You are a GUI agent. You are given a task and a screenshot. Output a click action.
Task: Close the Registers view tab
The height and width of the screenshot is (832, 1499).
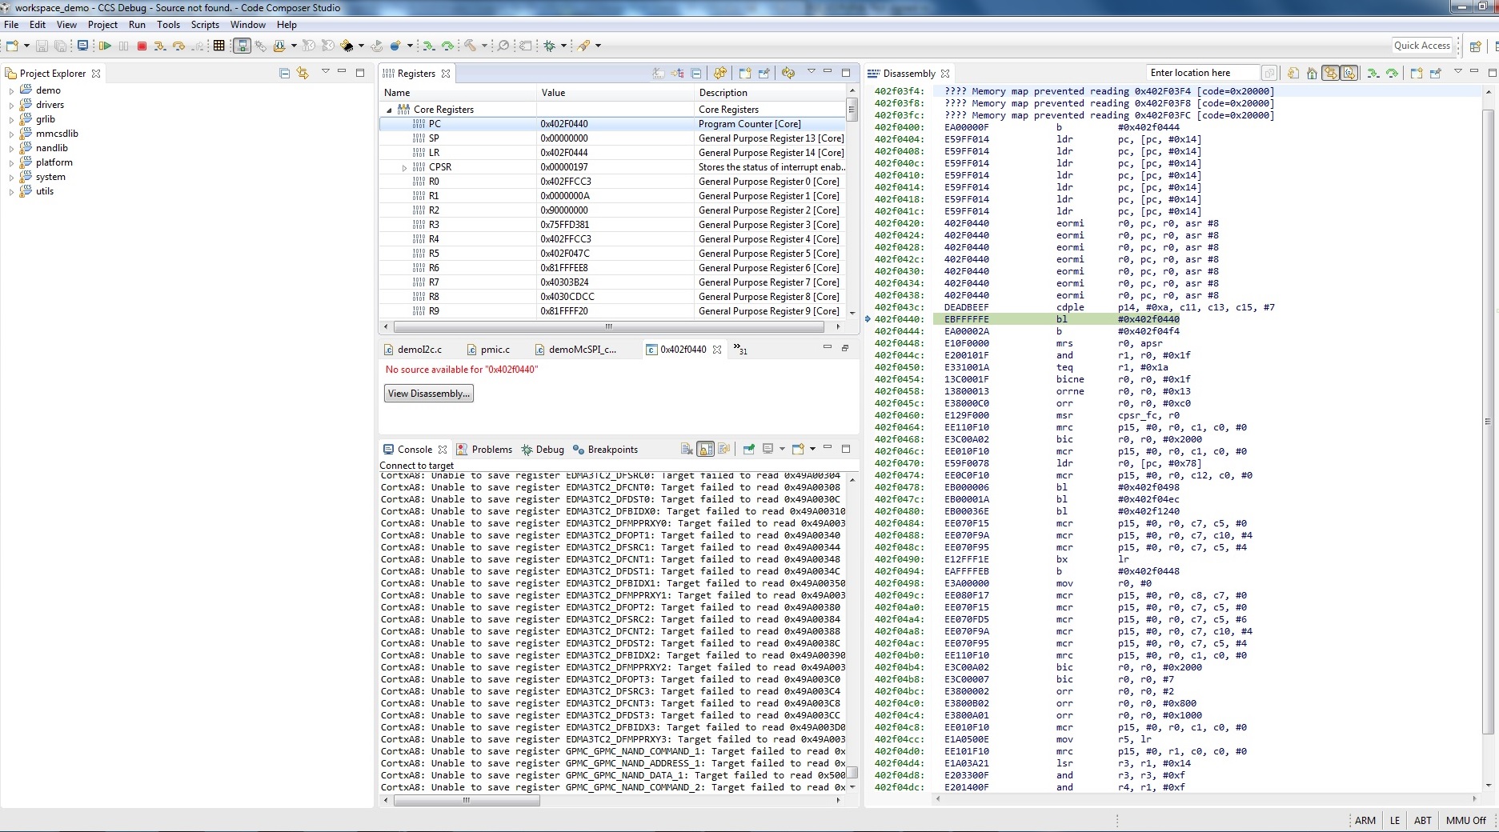pyautogui.click(x=446, y=74)
